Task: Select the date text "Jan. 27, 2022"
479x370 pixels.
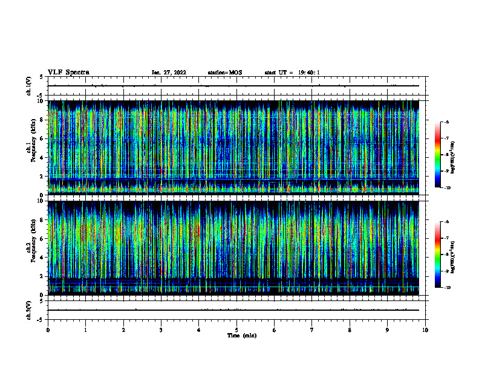Action: click(x=169, y=73)
